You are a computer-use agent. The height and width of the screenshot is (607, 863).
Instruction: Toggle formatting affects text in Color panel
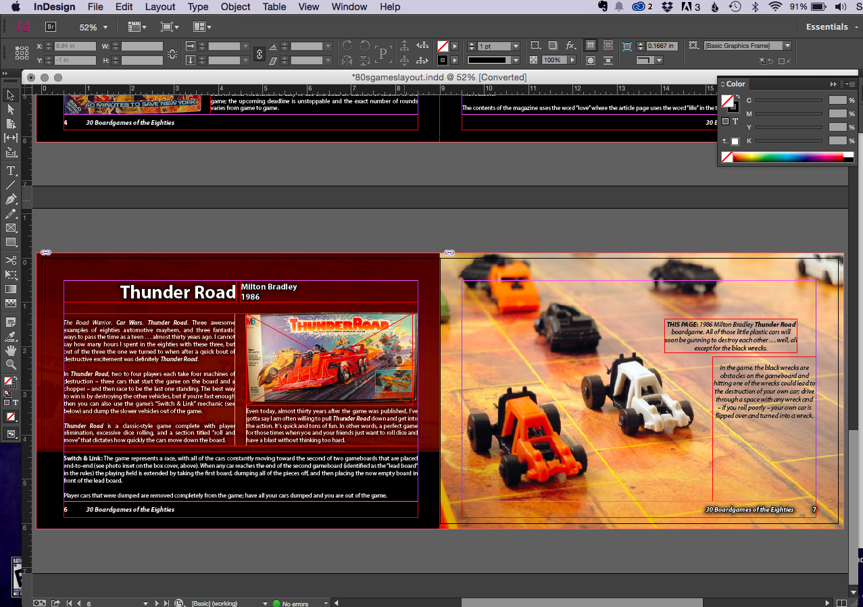735,122
